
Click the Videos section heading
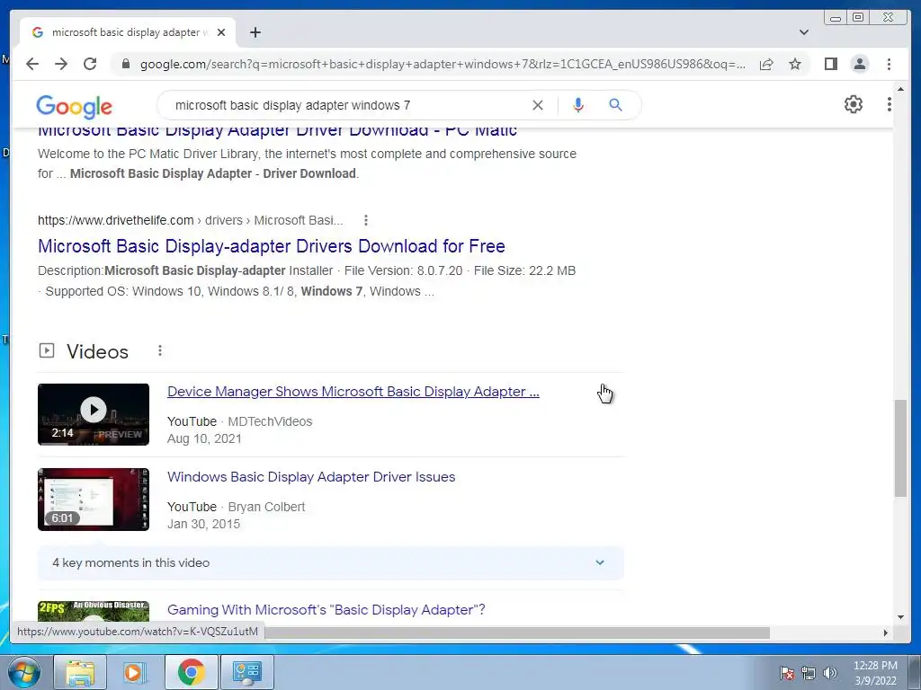coord(97,351)
